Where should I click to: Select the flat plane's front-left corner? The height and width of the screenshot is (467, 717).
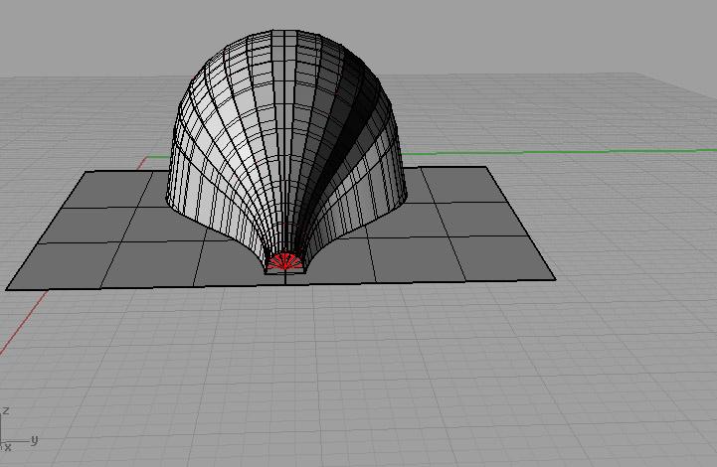pos(8,289)
